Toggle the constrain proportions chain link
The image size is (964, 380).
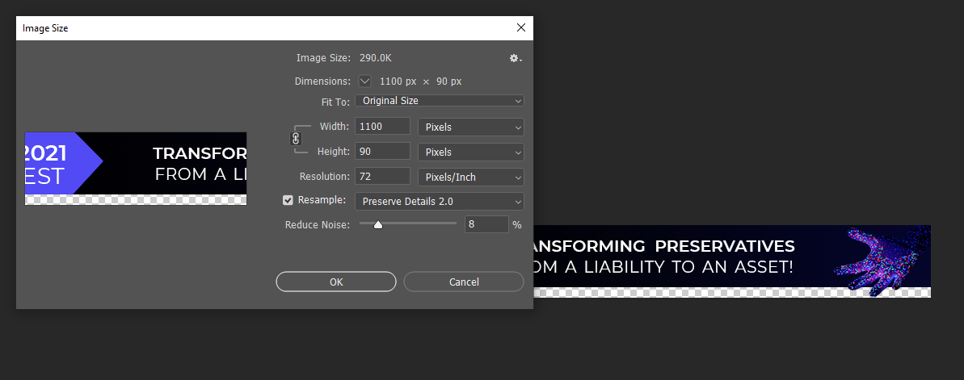tap(296, 138)
